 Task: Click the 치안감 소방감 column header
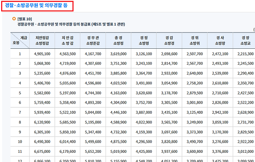click(x=67, y=40)
